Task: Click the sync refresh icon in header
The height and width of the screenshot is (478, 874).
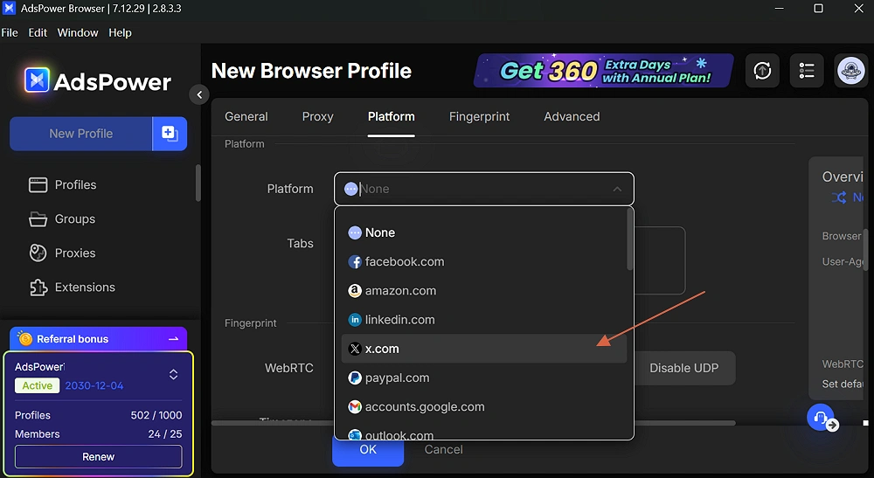Action: 763,71
